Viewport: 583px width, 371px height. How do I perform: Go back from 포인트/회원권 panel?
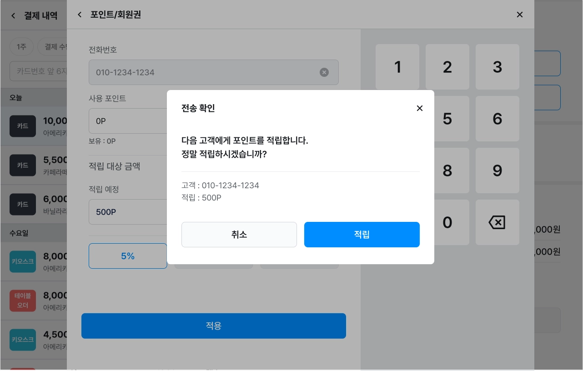[x=80, y=15]
